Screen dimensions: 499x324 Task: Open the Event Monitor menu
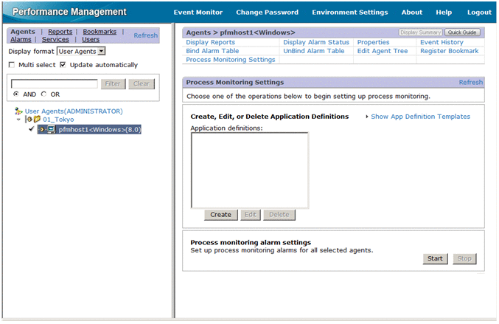tap(198, 13)
